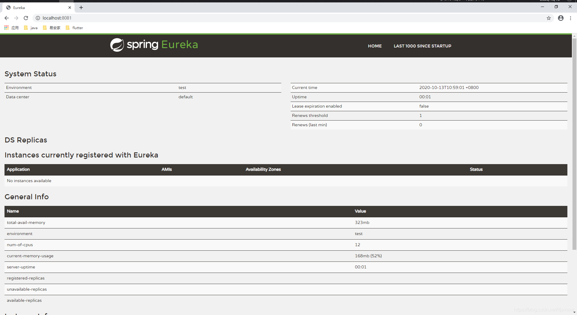This screenshot has height=315, width=577.
Task: Click the site info icon in address bar
Action: pyautogui.click(x=38, y=18)
